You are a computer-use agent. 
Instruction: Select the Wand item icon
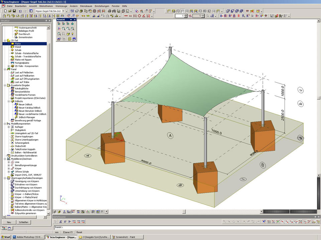point(12,47)
